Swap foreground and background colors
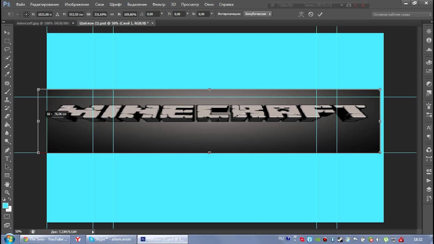This screenshot has height=244, width=434. coord(10,199)
